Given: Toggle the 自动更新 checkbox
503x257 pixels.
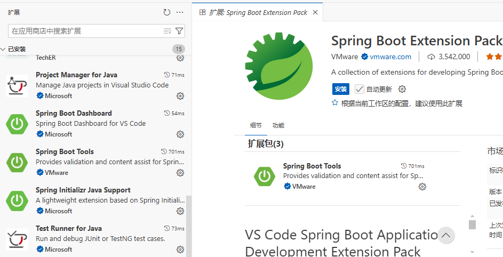Looking at the screenshot, I should [360, 89].
